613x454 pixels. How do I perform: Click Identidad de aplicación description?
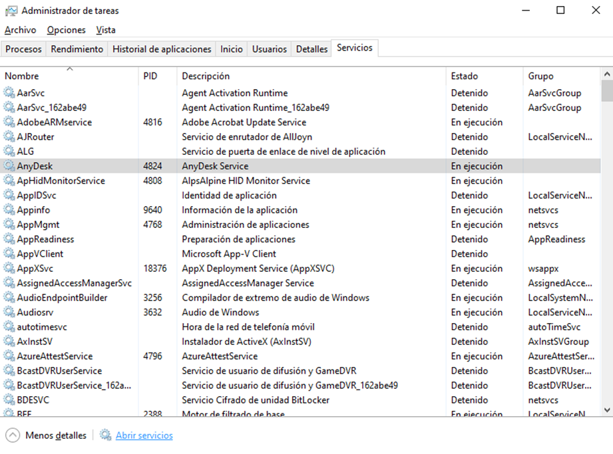(229, 195)
